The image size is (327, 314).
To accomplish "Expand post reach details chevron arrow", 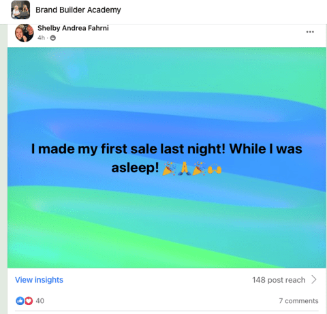I will click(314, 280).
